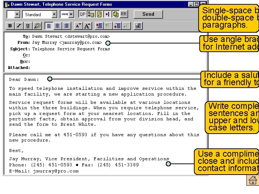Align text left
This screenshot has width=259, height=194.
tap(49, 26)
